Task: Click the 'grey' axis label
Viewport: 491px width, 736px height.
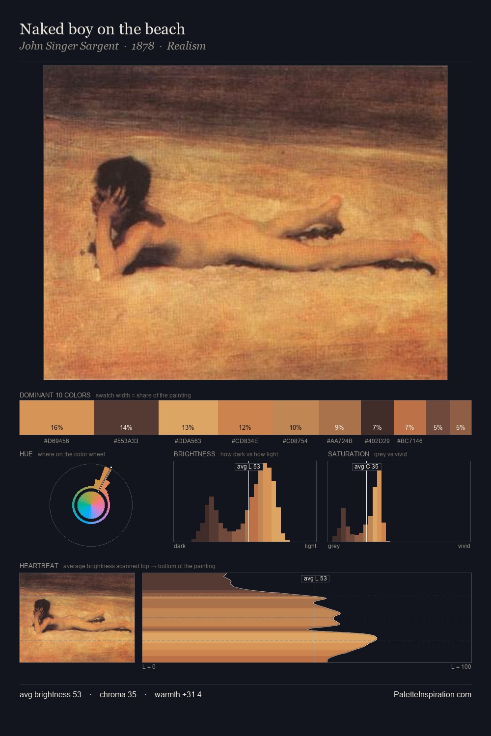Action: click(334, 546)
